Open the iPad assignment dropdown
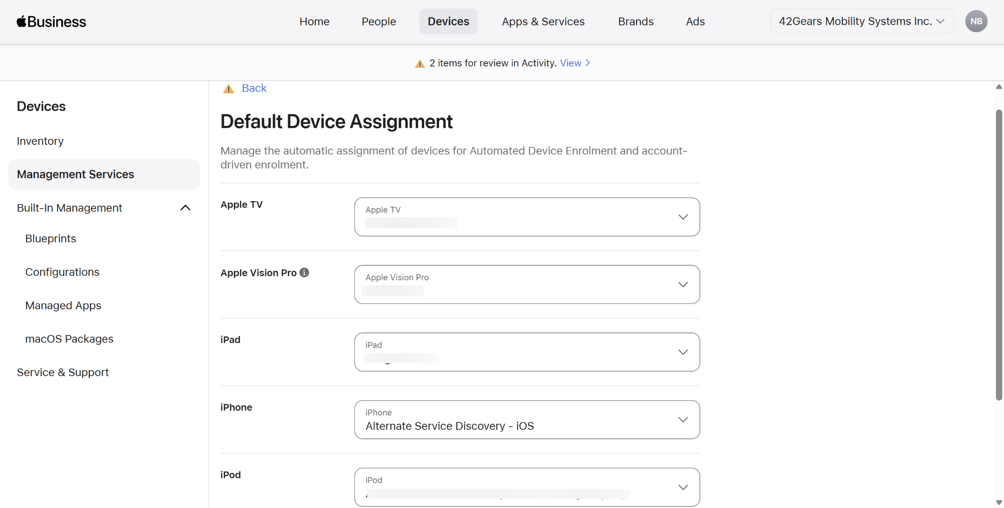The height and width of the screenshot is (508, 1004). pos(527,352)
